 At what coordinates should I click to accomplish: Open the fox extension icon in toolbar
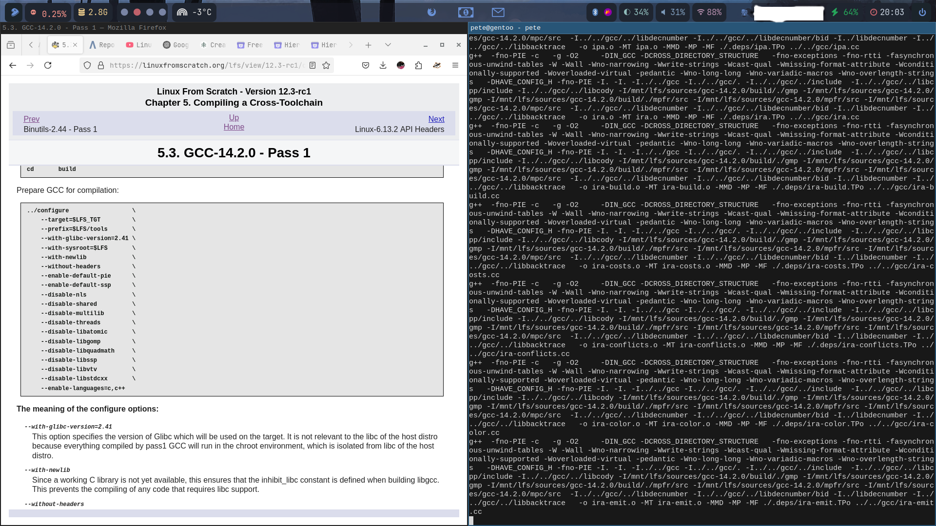[437, 65]
